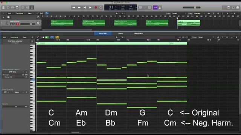Adjust the note Velocity slider
This screenshot has width=241, height=135.
tap(14, 106)
